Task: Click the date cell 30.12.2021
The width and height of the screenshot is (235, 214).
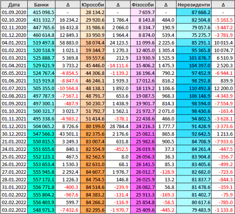Action: 14,134
